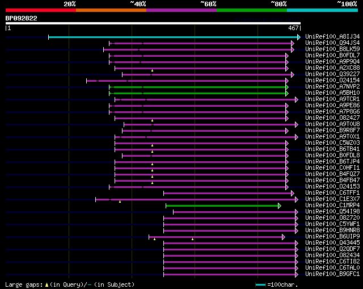Image resolution: width=363 pixels, height=289 pixels.
Task: Click the arrowhead at end of C6TFF1 alignment
Action: [x=293, y=193]
